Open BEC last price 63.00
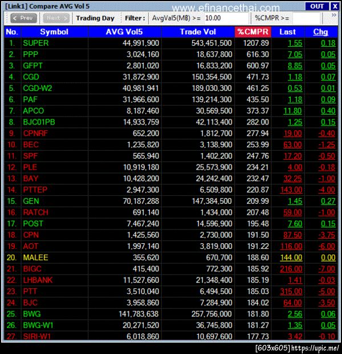 pyautogui.click(x=292, y=144)
